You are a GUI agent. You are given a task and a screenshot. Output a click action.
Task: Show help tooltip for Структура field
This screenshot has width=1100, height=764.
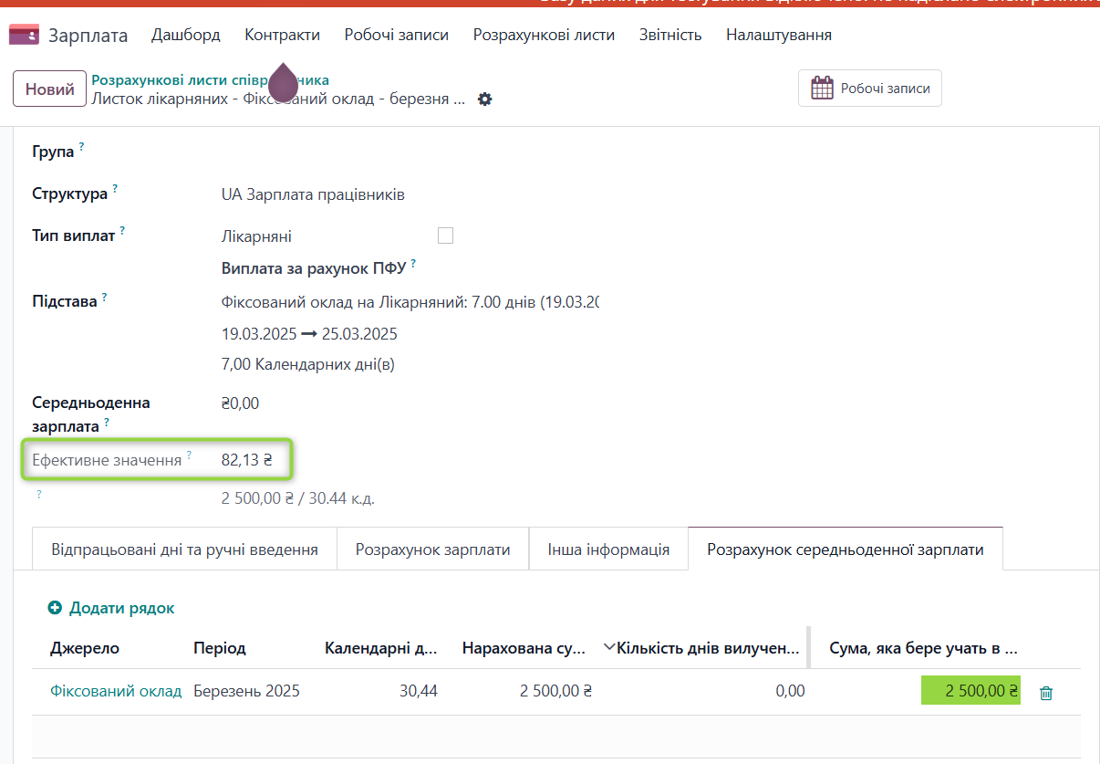tap(116, 190)
